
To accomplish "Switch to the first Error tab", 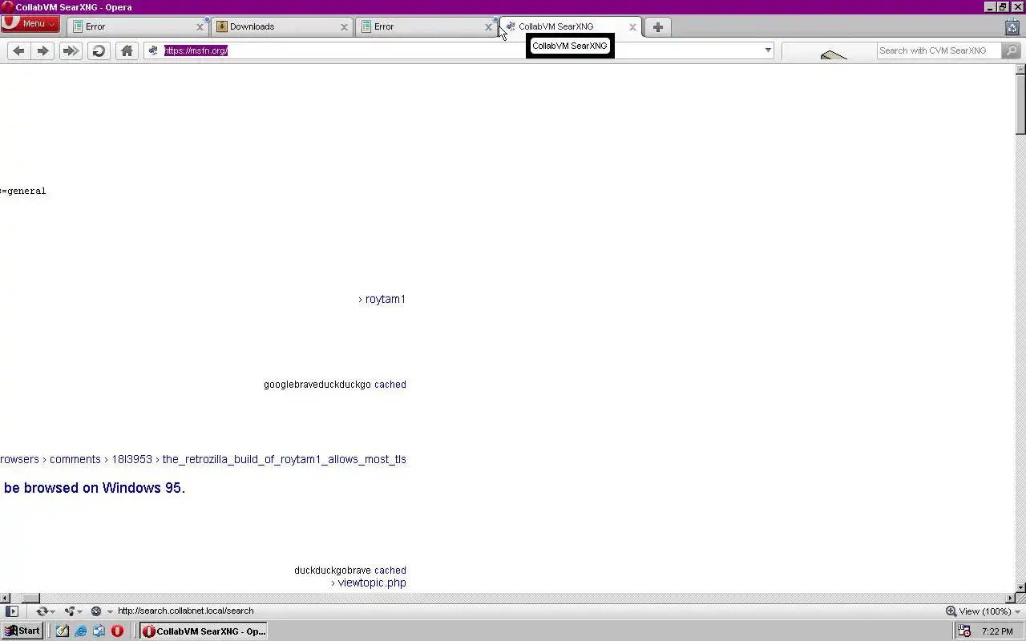I will [x=136, y=26].
